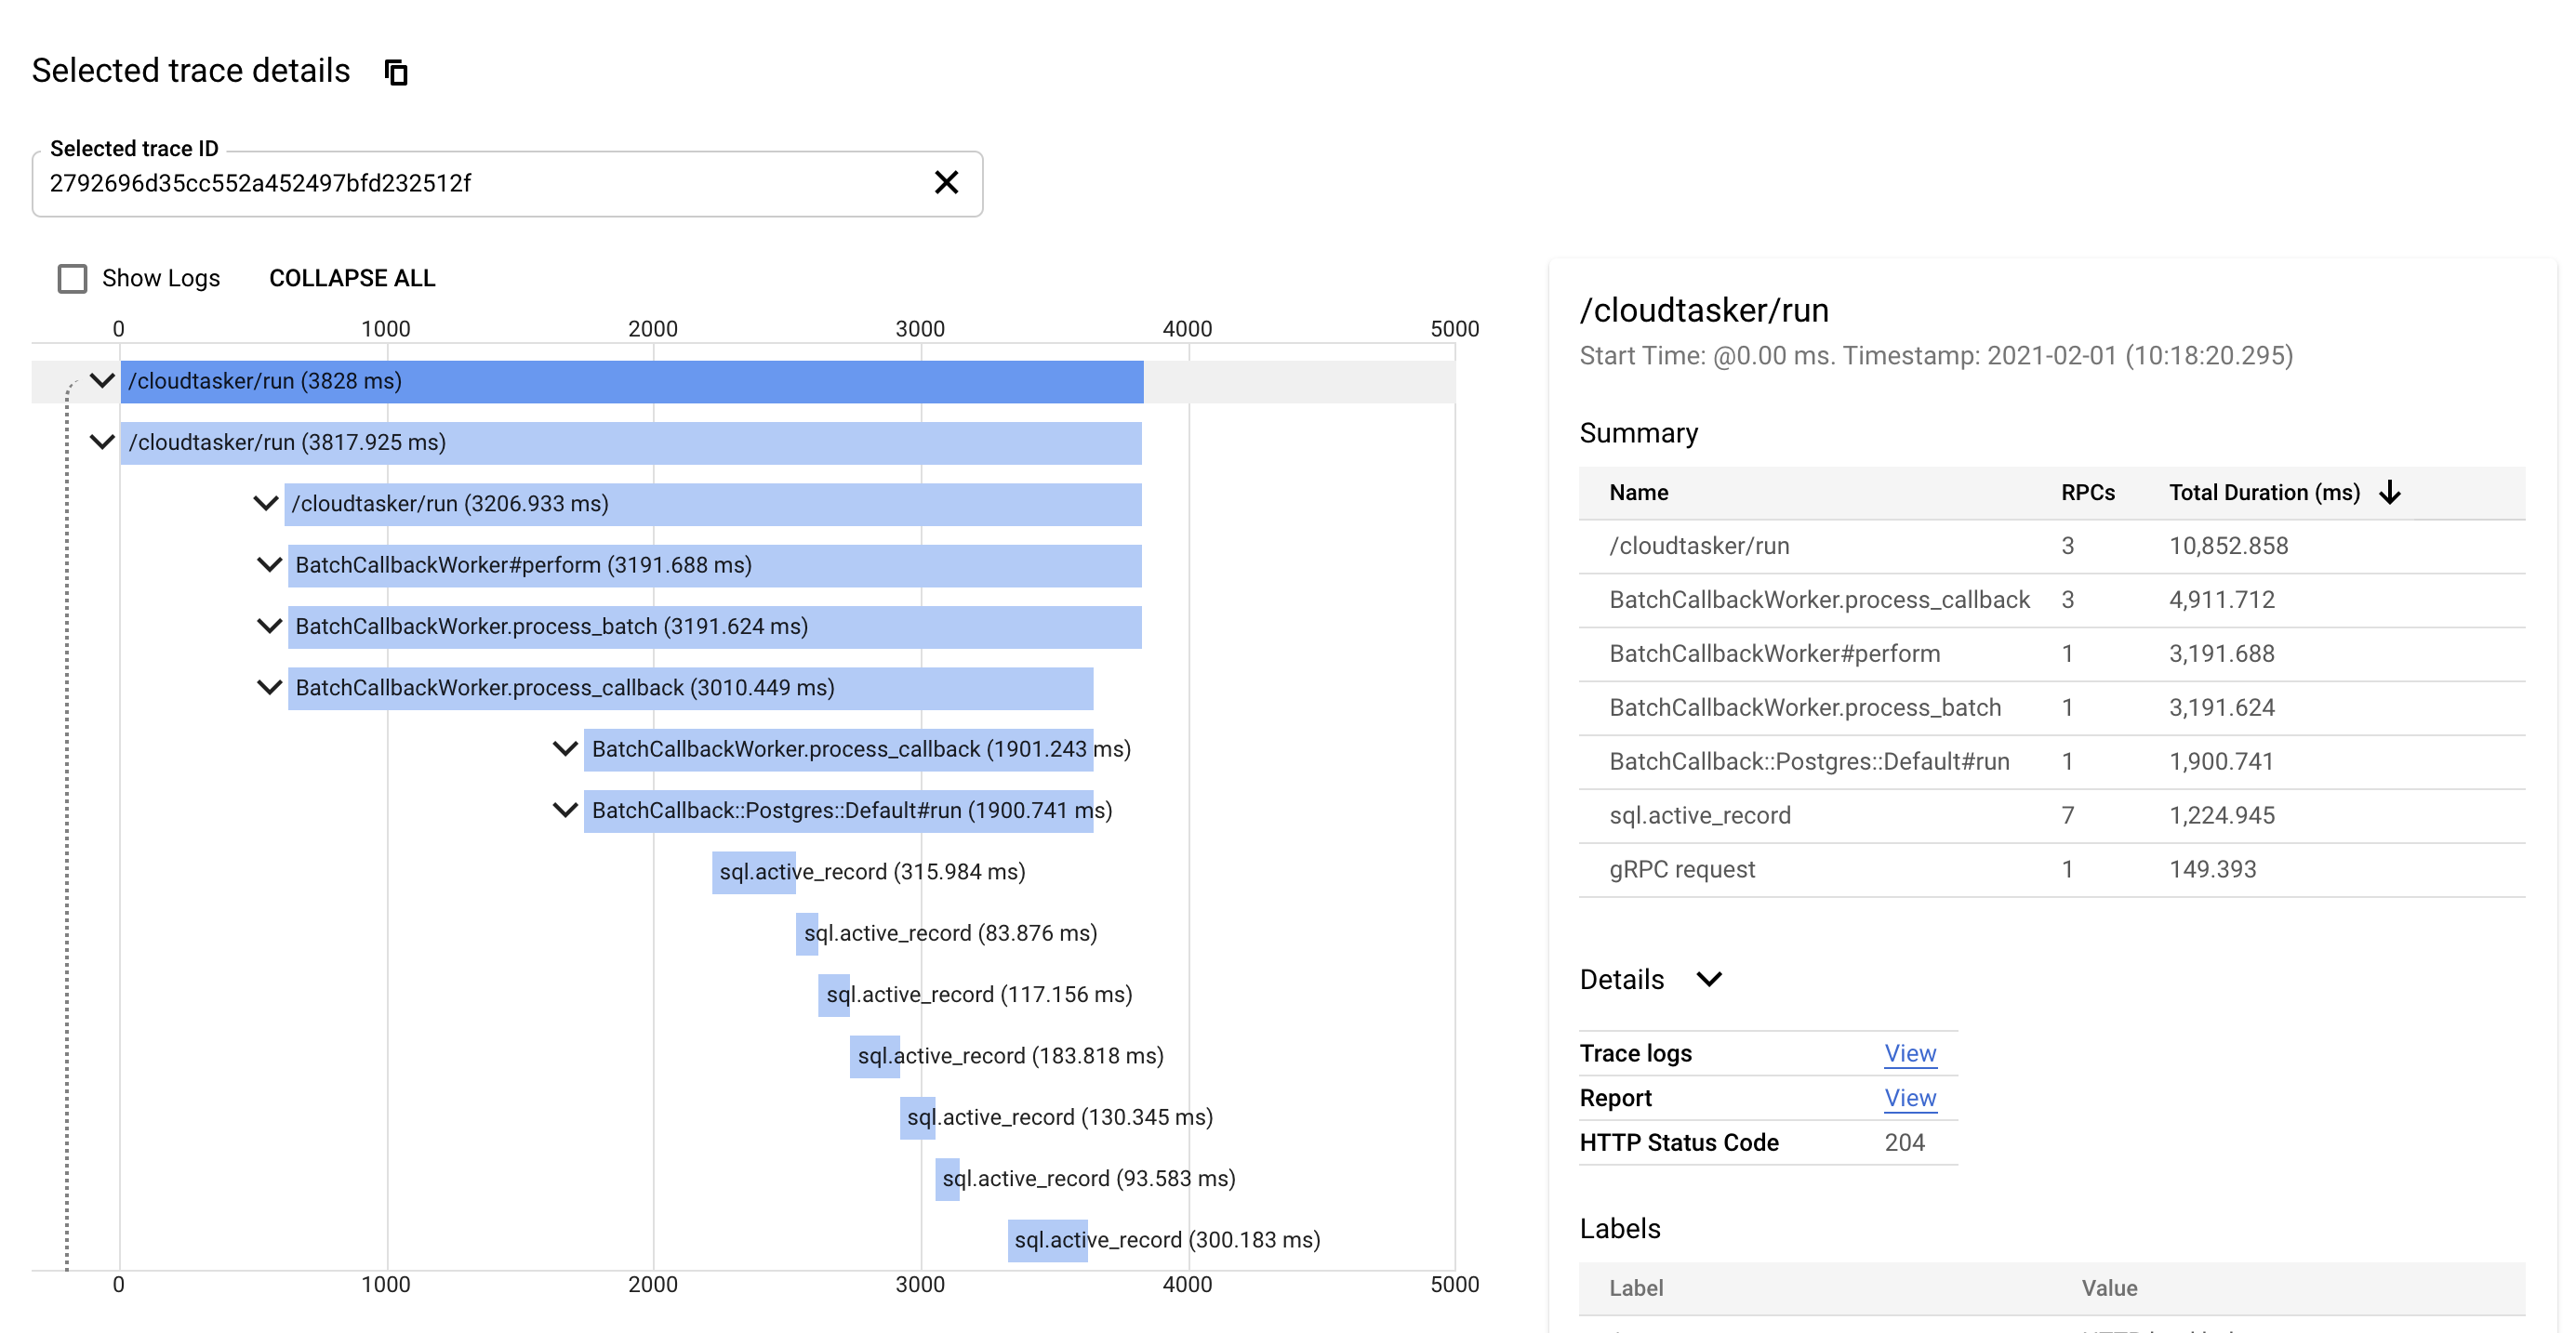Viewport: 2576px width, 1333px height.
Task: Collapse the BatchCallbackWorker#perform span chevron
Action: click(x=269, y=564)
